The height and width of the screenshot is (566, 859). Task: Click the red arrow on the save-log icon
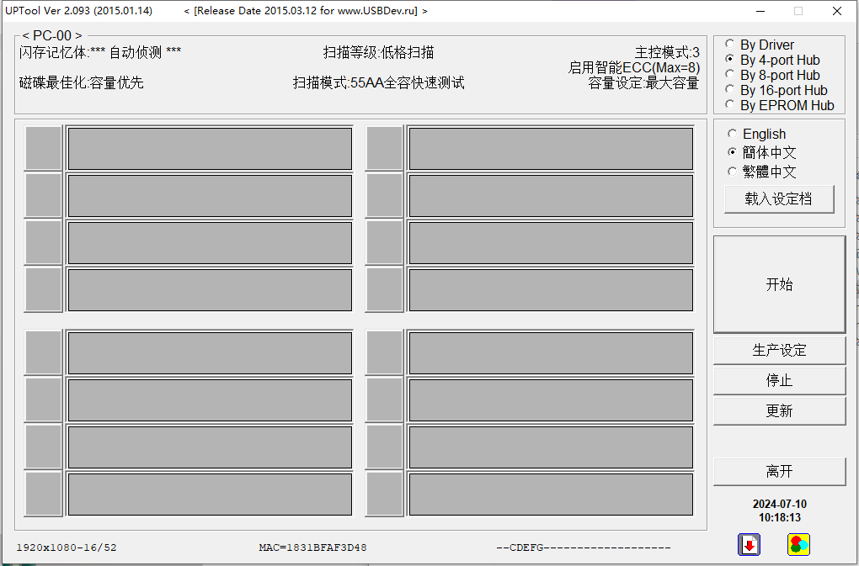coord(749,545)
